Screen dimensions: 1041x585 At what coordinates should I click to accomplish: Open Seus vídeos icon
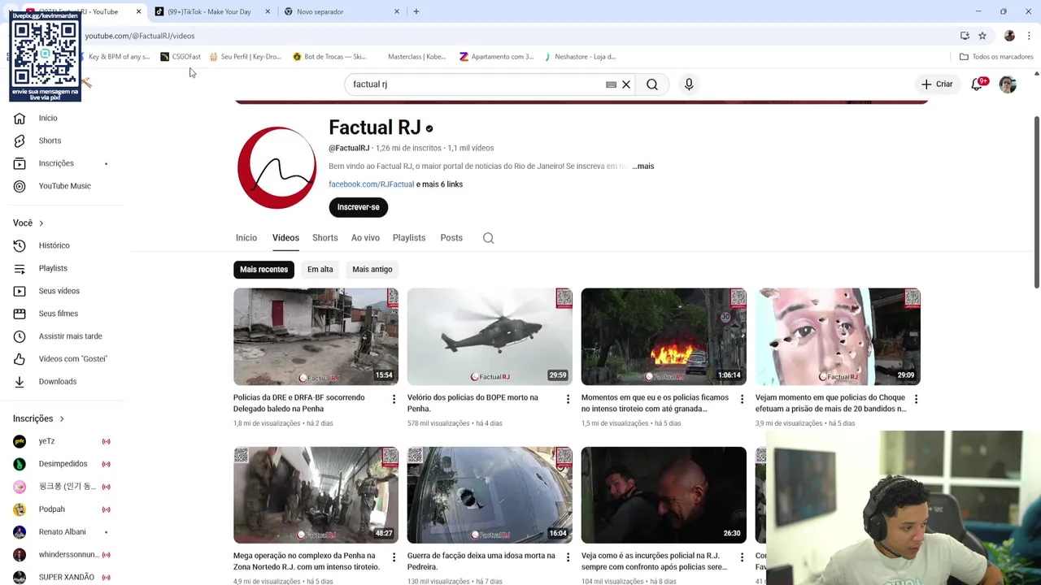point(20,292)
